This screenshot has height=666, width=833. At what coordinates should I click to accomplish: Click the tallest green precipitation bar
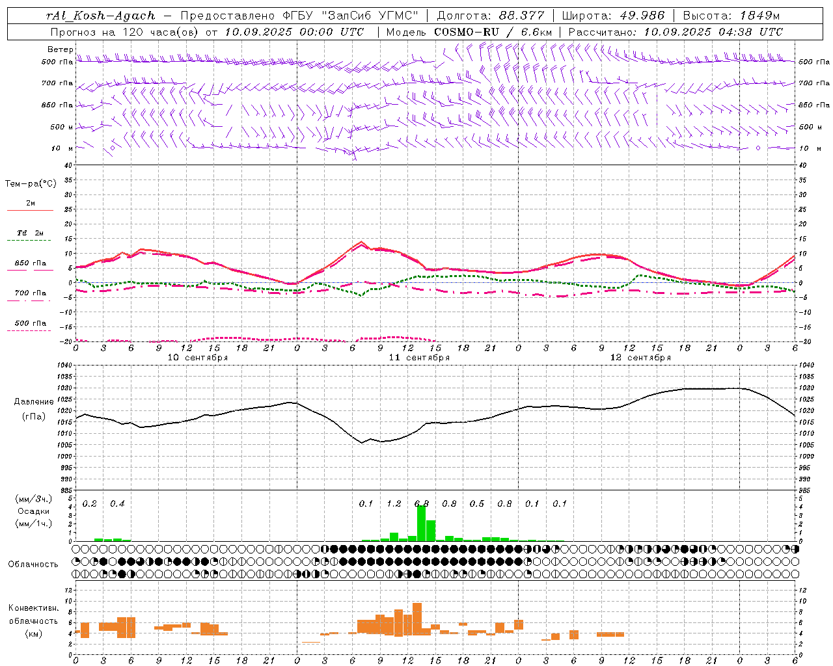tap(421, 524)
